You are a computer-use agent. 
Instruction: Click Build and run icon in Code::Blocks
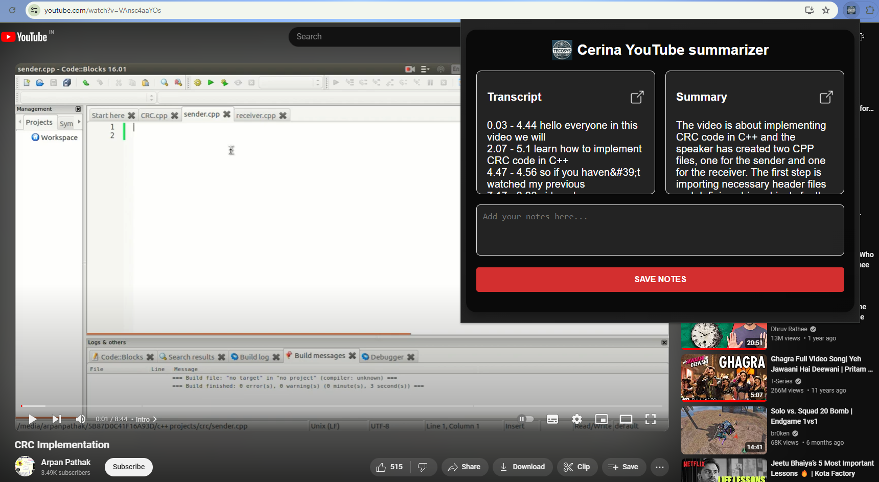tap(224, 82)
